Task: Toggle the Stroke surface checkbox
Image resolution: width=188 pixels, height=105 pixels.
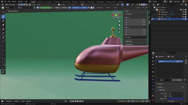Action: coord(160,90)
